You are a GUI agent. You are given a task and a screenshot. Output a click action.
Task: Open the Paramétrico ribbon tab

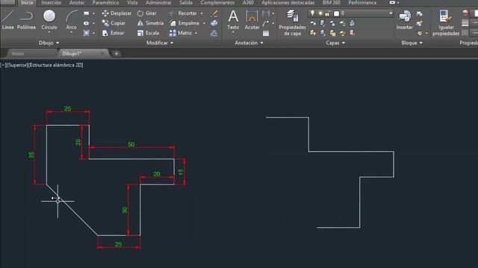point(106,3)
